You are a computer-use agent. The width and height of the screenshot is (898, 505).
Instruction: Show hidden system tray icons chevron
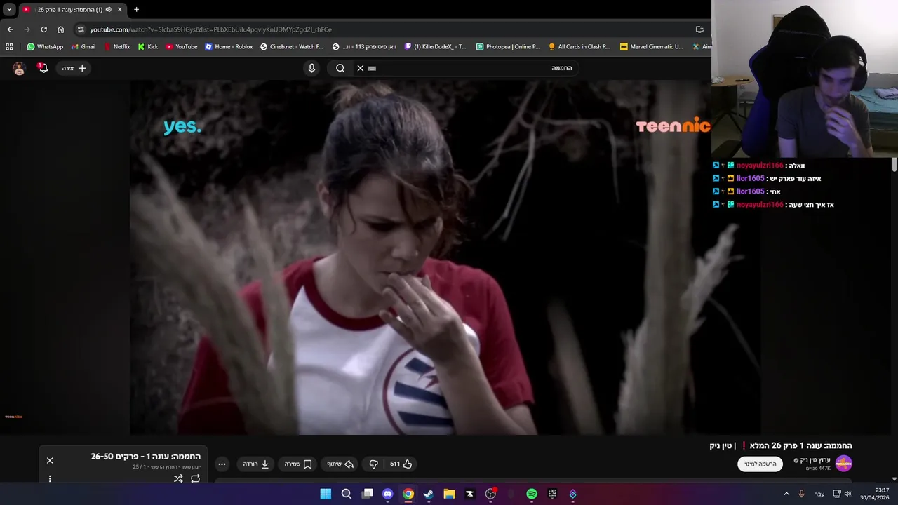tap(786, 494)
